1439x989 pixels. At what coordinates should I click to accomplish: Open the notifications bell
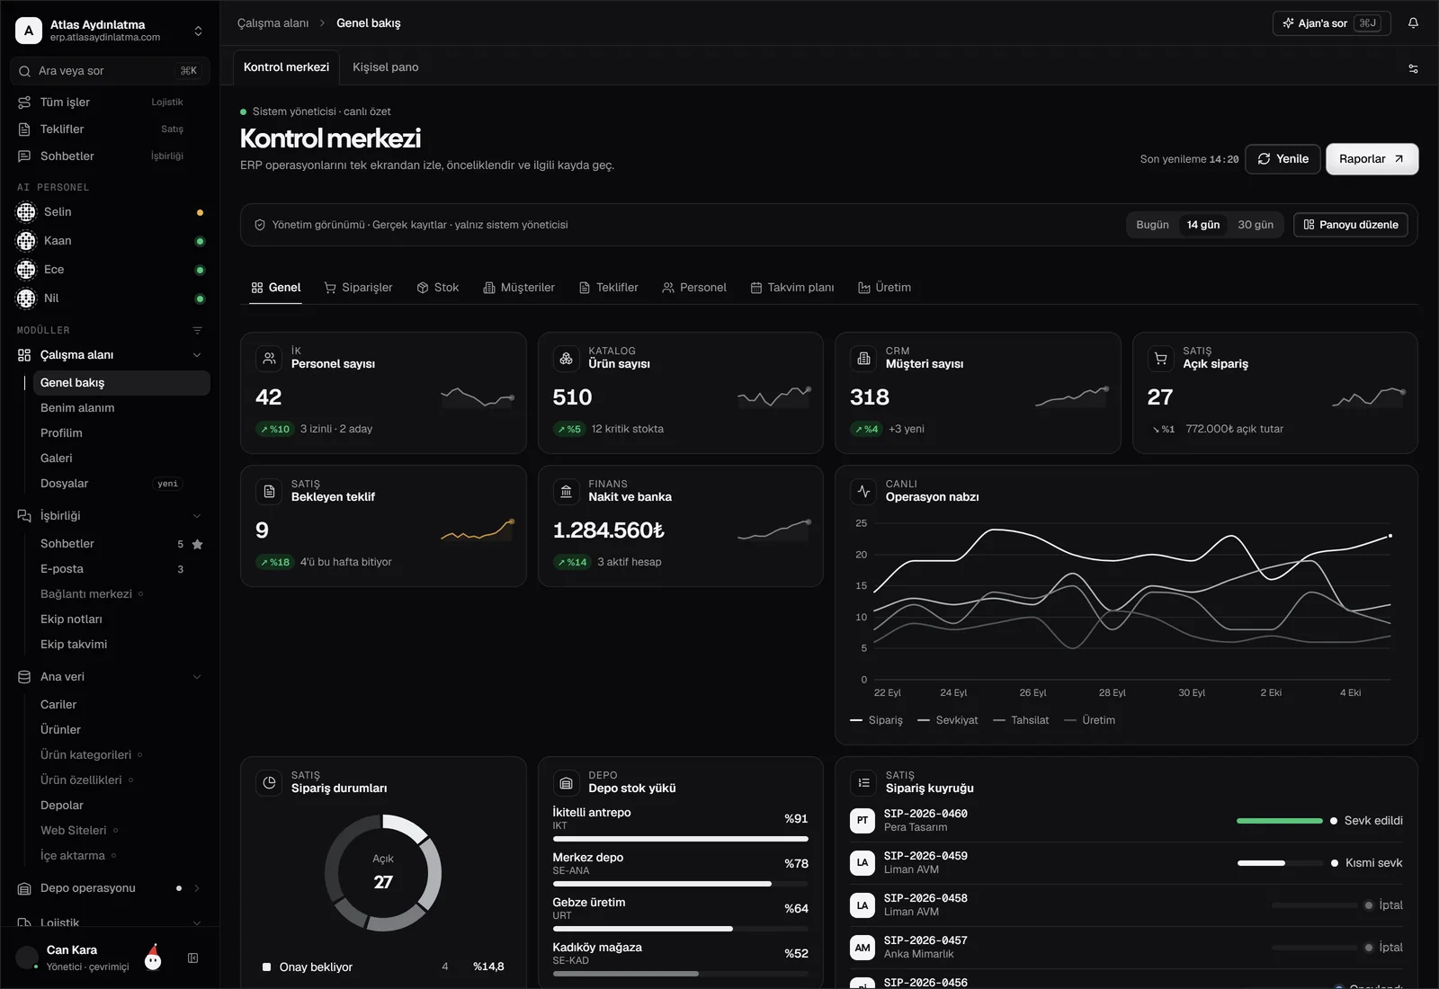click(1413, 23)
